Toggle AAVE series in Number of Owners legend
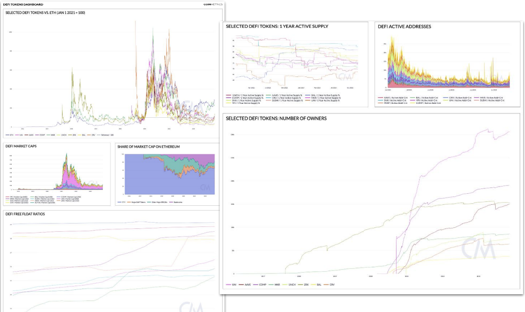 pyautogui.click(x=245, y=285)
